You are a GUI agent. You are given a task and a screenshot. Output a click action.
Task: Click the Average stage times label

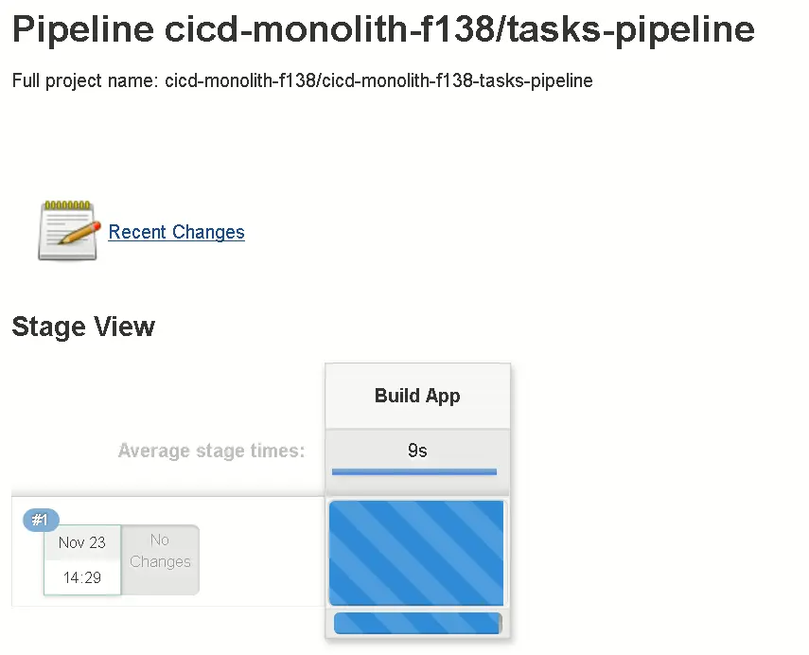[211, 451]
